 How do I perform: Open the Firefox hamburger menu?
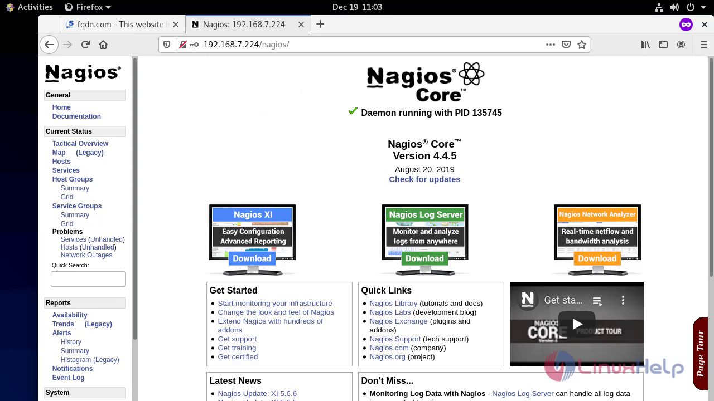click(703, 45)
